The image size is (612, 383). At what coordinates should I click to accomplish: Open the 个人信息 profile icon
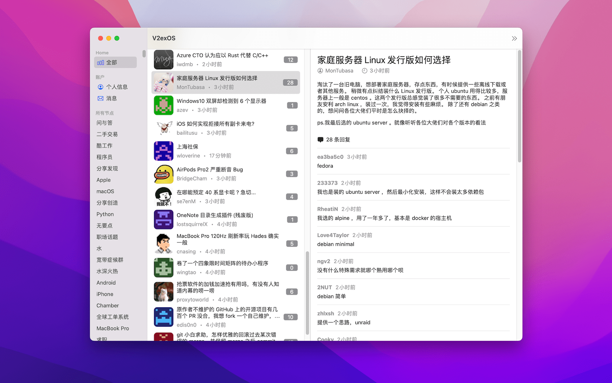coord(101,87)
